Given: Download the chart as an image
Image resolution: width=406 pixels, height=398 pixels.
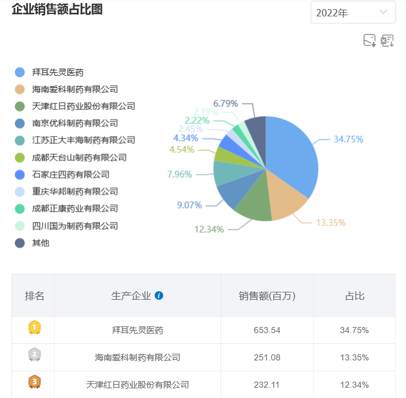Looking at the screenshot, I should click(370, 41).
